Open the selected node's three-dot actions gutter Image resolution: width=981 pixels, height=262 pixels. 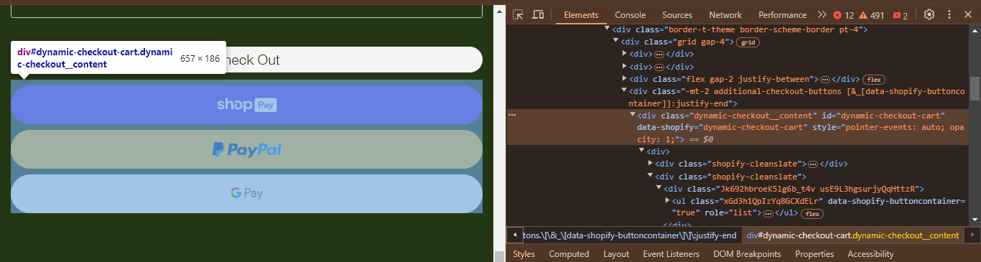(512, 115)
